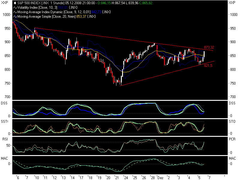Click the RSI indicator panel label

5,139
